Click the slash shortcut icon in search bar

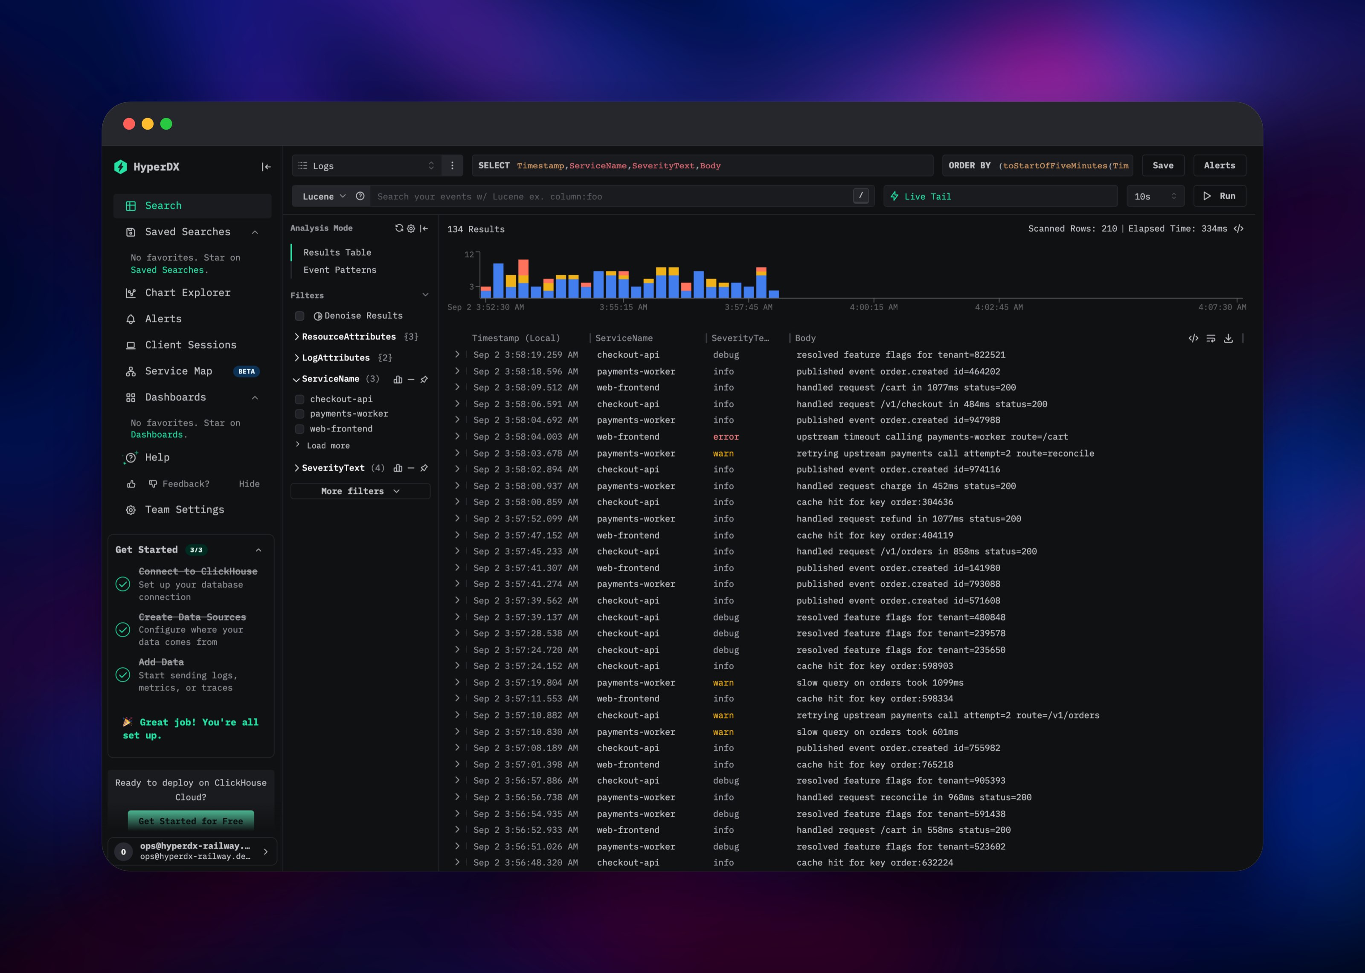point(861,195)
